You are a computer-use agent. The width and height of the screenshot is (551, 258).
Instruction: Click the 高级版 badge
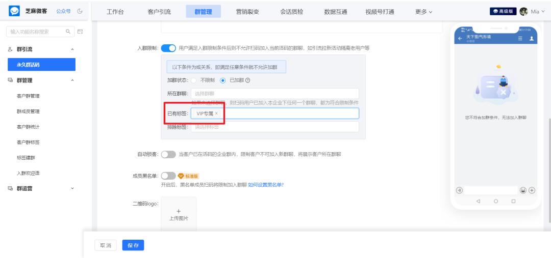503,11
